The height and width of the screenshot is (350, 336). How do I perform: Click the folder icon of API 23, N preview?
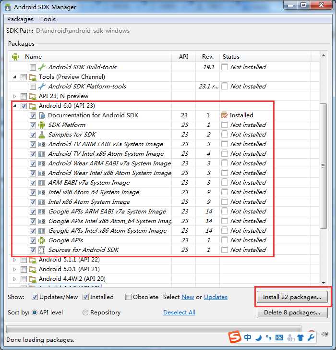pyautogui.click(x=33, y=96)
